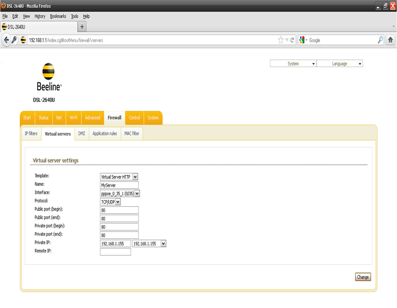Open the Bookmarks menu
The image size is (397, 308).
58,16
